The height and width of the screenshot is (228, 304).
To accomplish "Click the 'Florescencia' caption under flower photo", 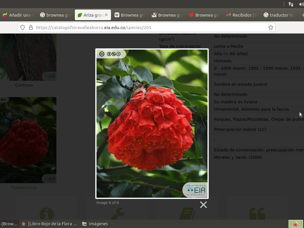I will click(x=24, y=188).
